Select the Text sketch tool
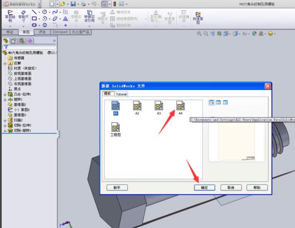The height and width of the screenshot is (228, 295). click(x=65, y=19)
